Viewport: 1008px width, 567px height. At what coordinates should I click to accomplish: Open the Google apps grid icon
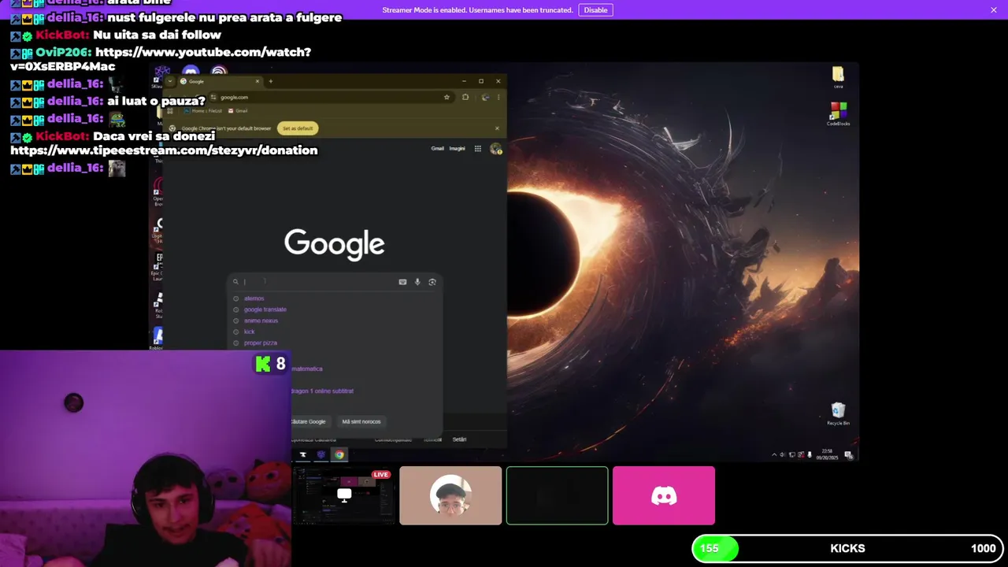pos(477,148)
